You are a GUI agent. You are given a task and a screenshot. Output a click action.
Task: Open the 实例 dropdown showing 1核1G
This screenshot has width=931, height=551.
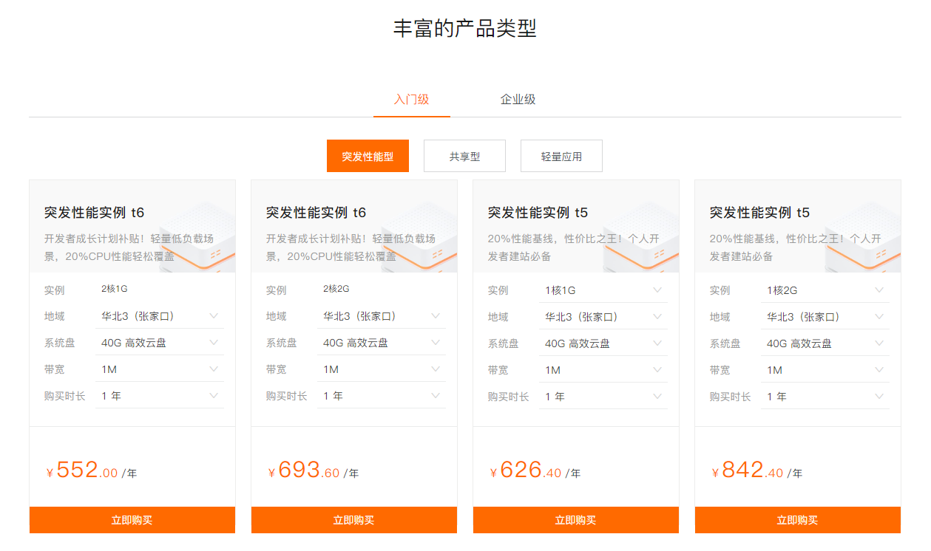point(603,290)
